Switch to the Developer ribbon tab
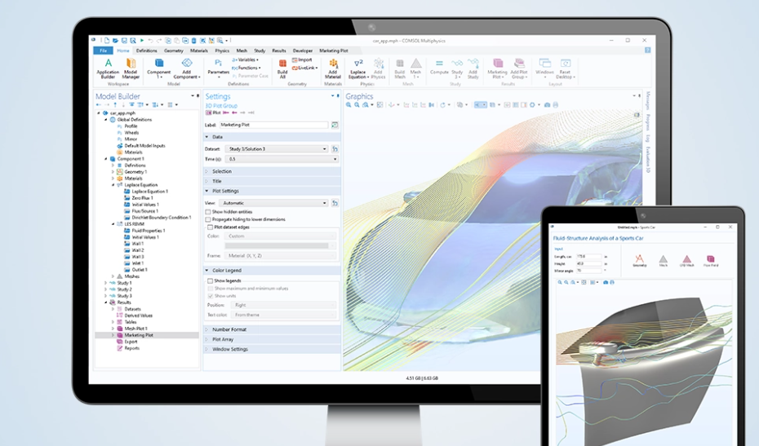The height and width of the screenshot is (446, 759). 303,51
